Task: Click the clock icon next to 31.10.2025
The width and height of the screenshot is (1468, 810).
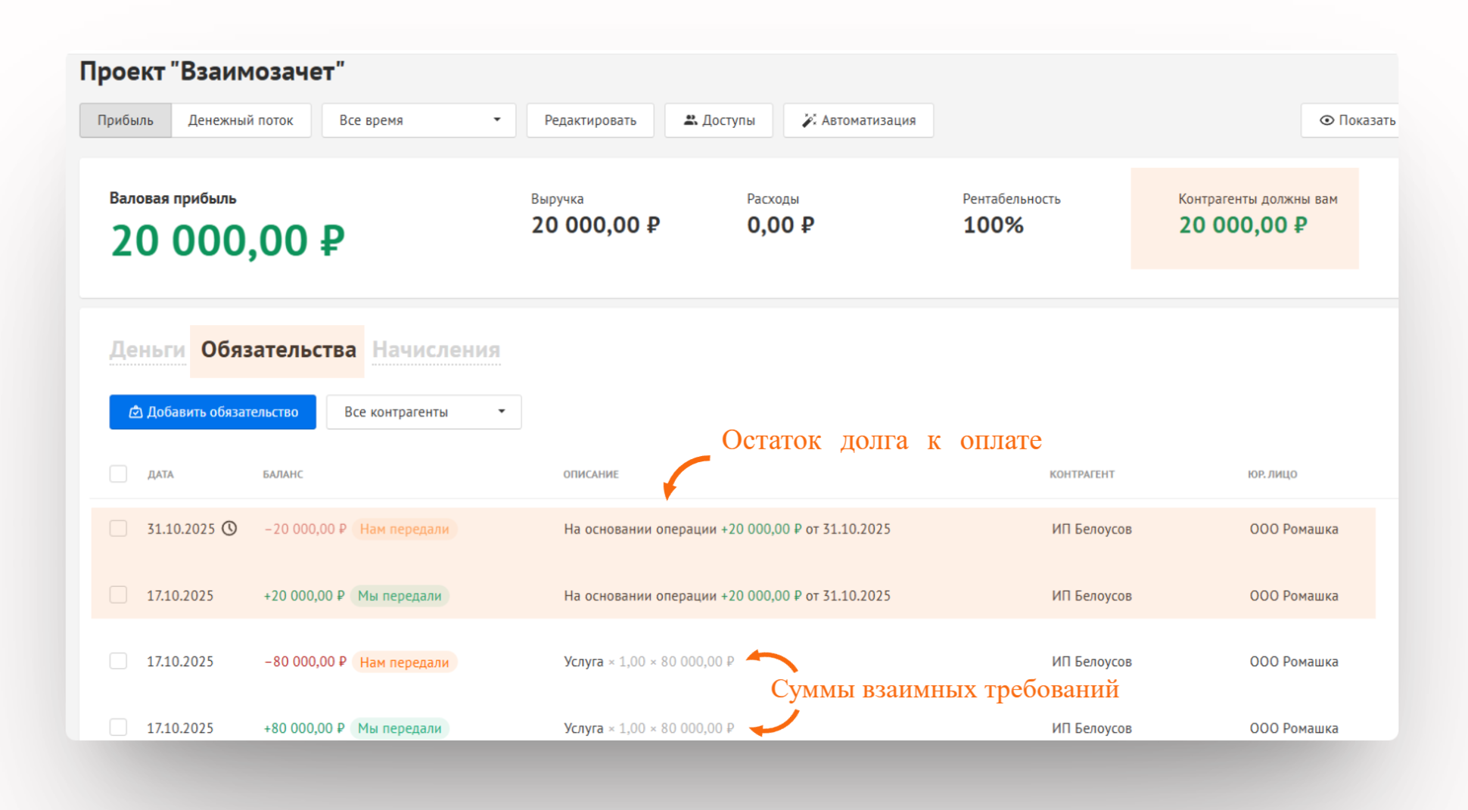Action: [229, 529]
